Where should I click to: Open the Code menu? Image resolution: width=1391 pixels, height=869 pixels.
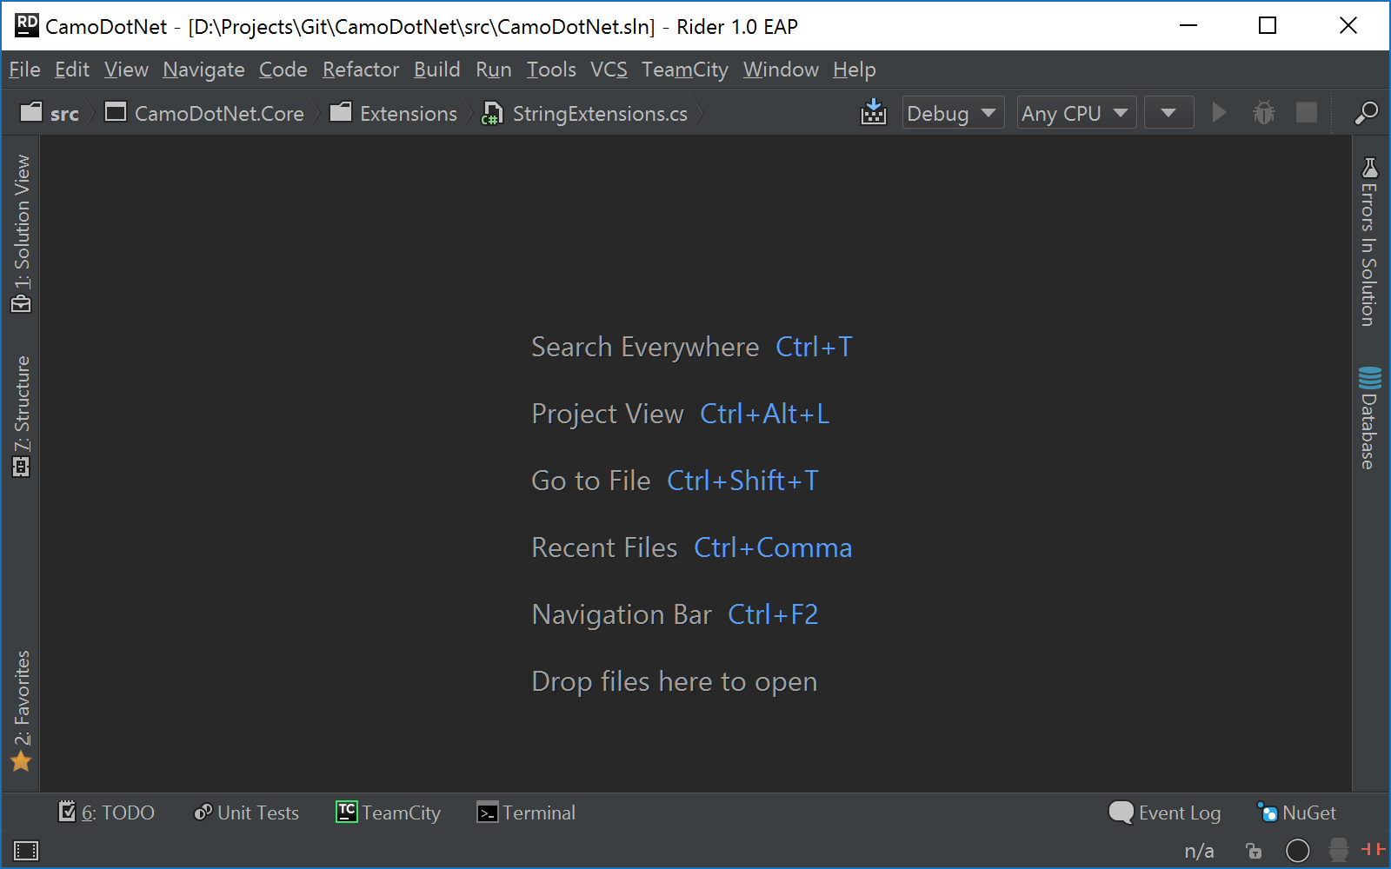coord(283,70)
